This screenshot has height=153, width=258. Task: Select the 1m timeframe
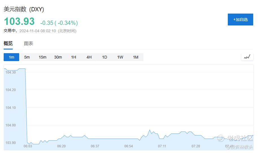pyautogui.click(x=11, y=57)
